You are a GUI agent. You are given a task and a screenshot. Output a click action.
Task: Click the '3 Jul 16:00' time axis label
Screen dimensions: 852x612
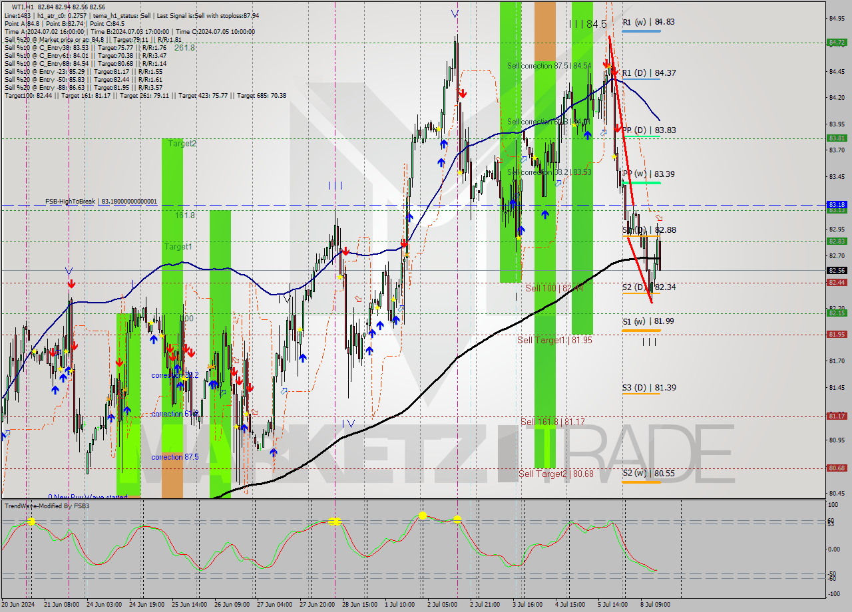tap(528, 605)
